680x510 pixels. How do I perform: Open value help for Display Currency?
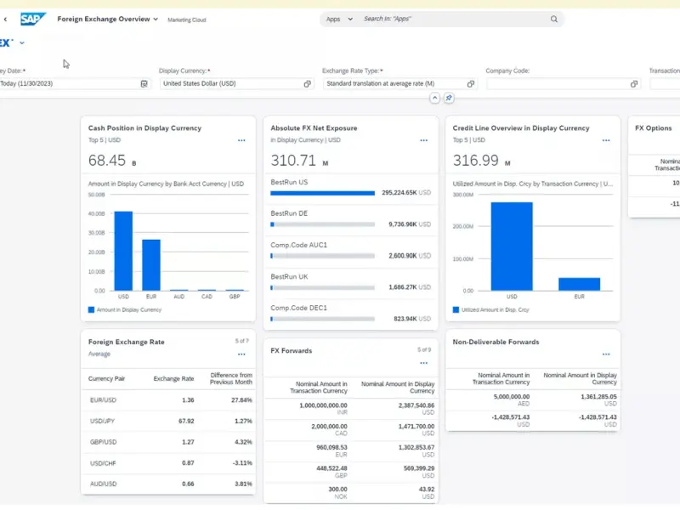pyautogui.click(x=308, y=84)
